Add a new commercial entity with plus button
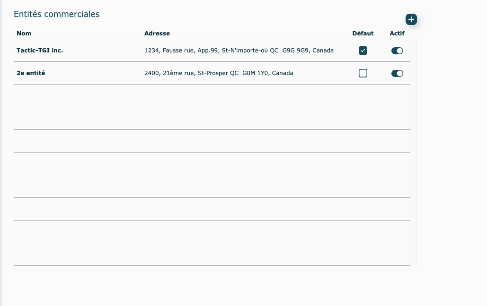Image resolution: width=487 pixels, height=306 pixels. 411,19
